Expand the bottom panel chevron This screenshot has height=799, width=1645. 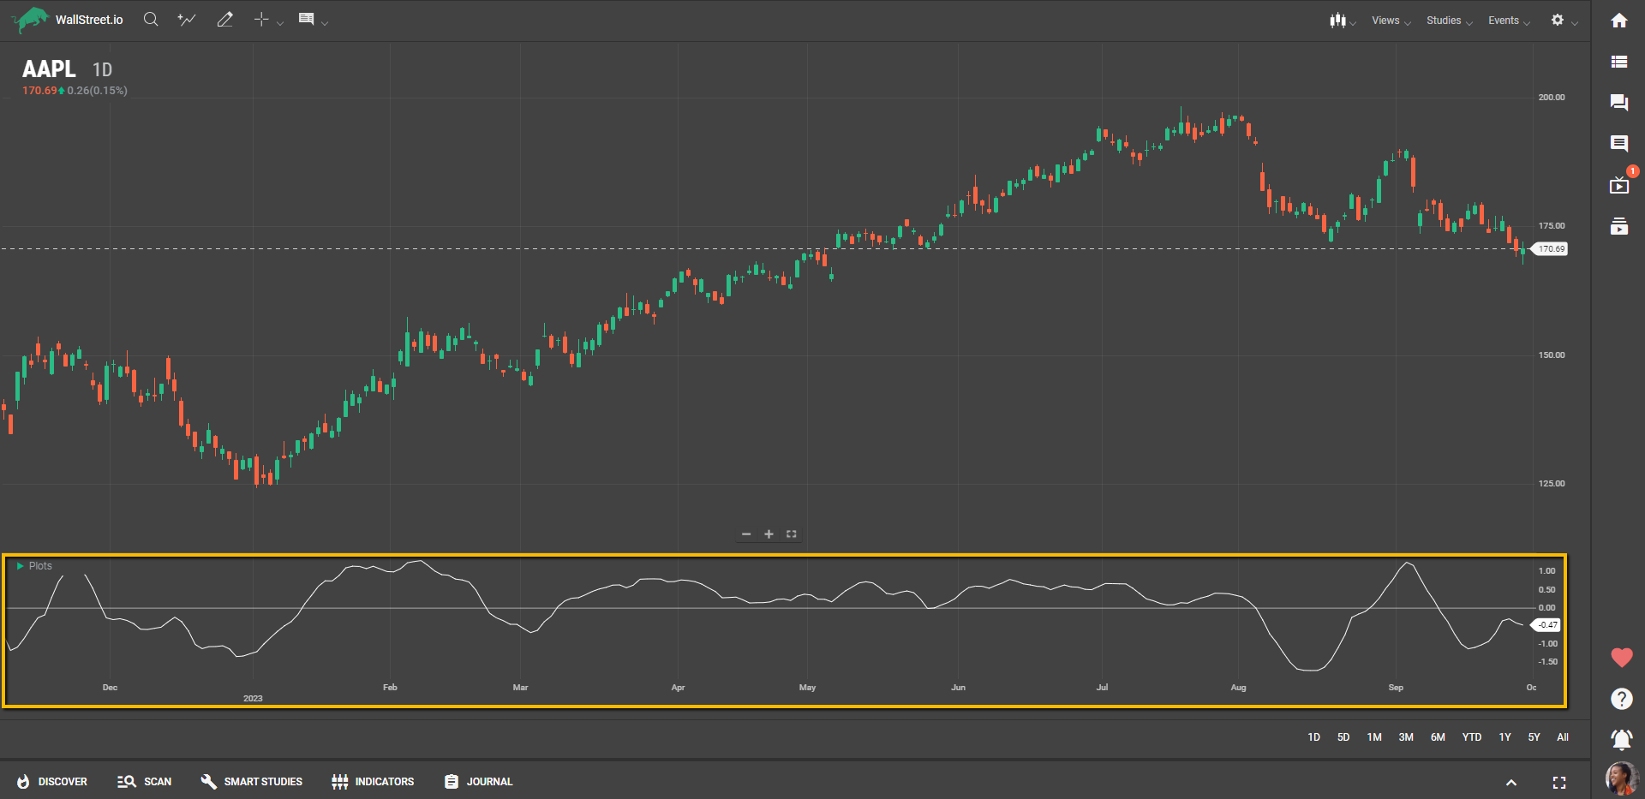pyautogui.click(x=1511, y=783)
